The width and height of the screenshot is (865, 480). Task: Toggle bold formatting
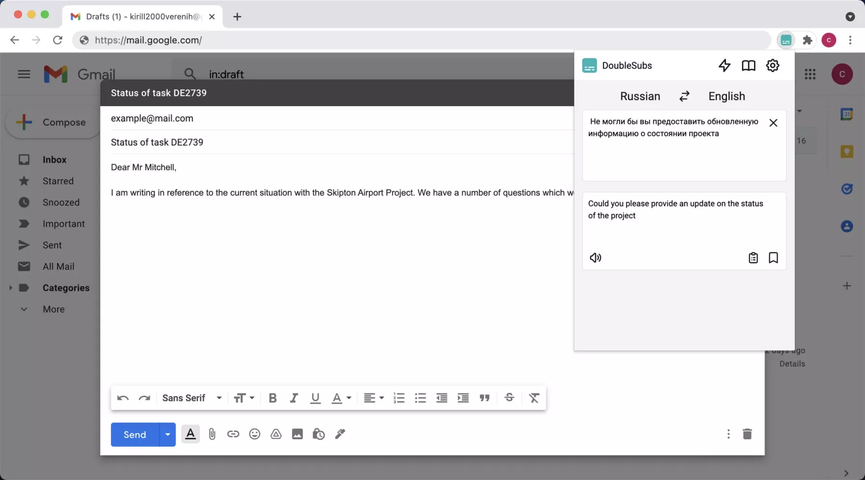point(272,398)
